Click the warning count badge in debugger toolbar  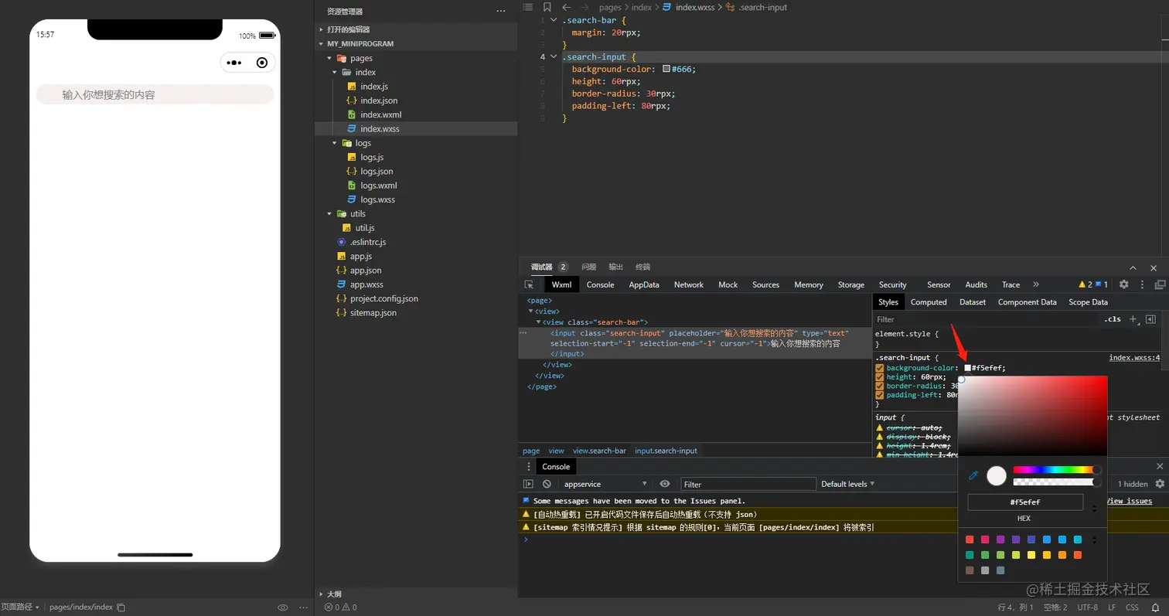coord(1085,284)
